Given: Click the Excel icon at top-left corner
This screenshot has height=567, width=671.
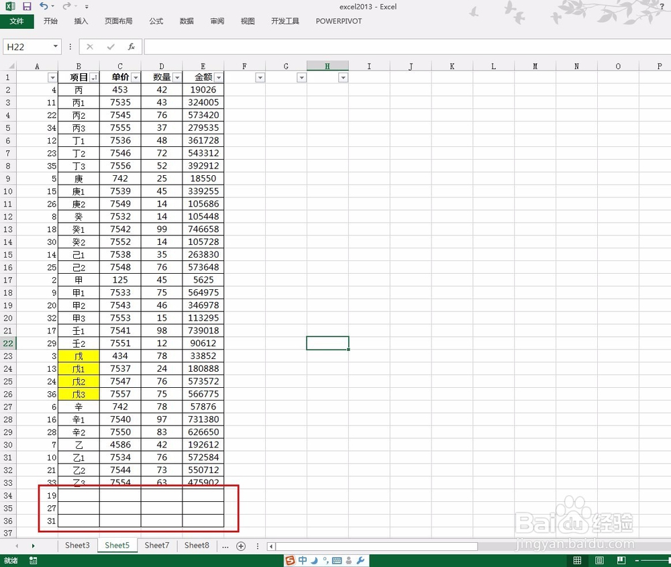Looking at the screenshot, I should click(x=9, y=6).
